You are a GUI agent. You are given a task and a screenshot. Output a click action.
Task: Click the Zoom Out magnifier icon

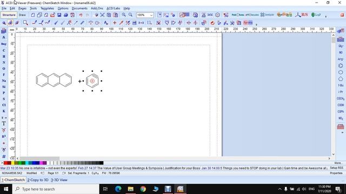tap(130, 15)
